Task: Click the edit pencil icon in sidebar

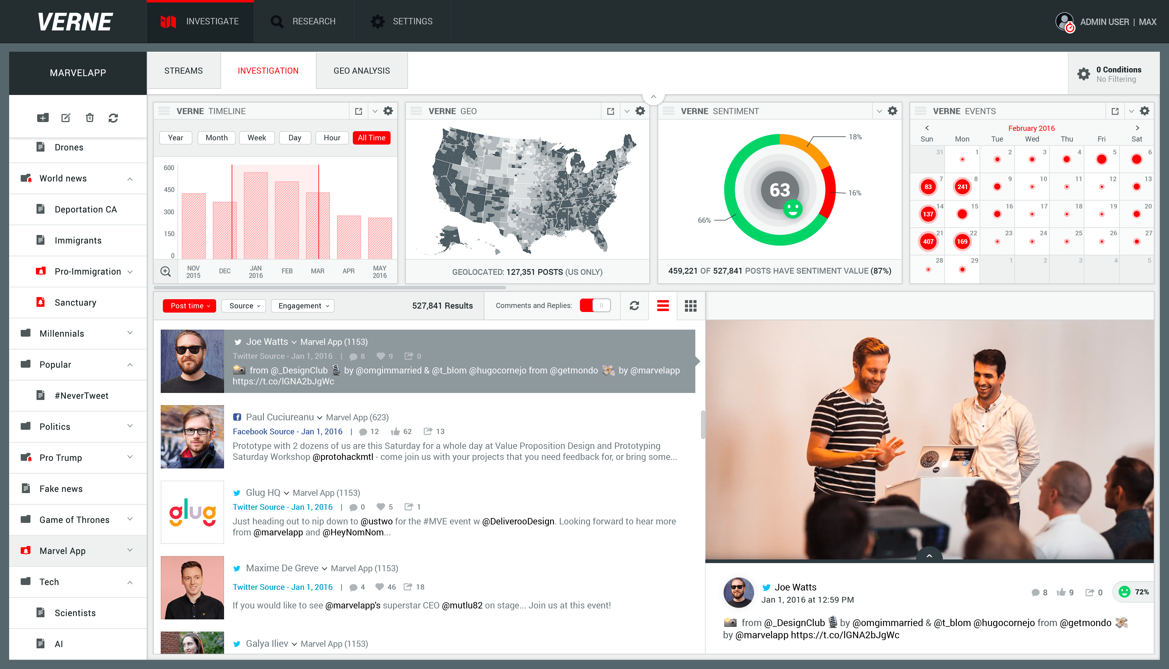Action: pos(66,118)
